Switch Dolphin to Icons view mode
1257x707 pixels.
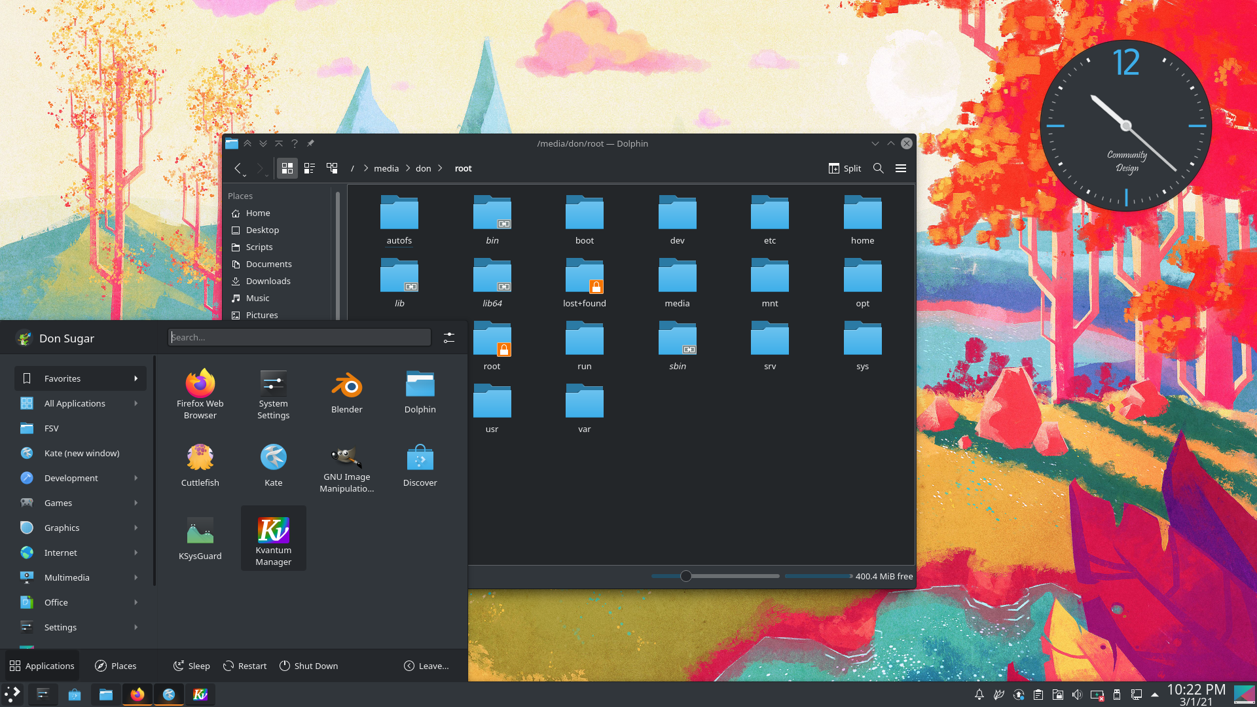[287, 168]
